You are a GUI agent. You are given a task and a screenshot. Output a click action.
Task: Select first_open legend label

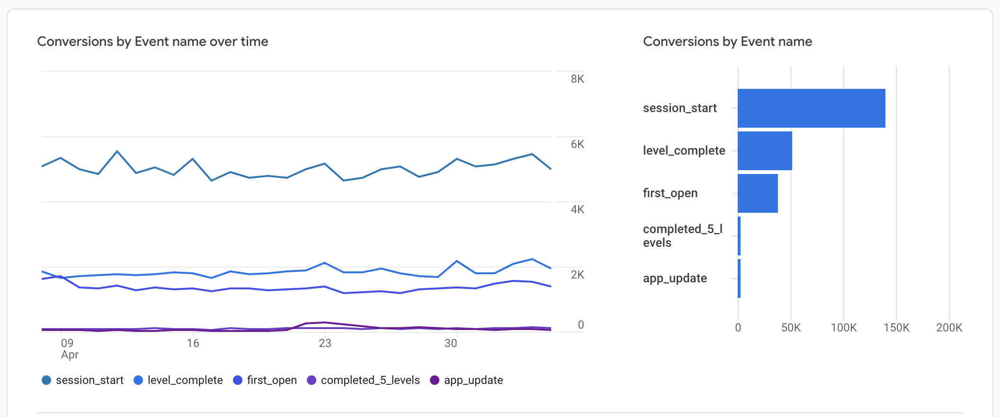point(272,380)
